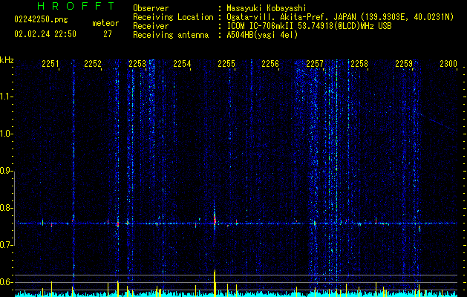This screenshot has height=297, width=467.
Task: Click the 0.6 kHz axis label
Action: [x=7, y=282]
